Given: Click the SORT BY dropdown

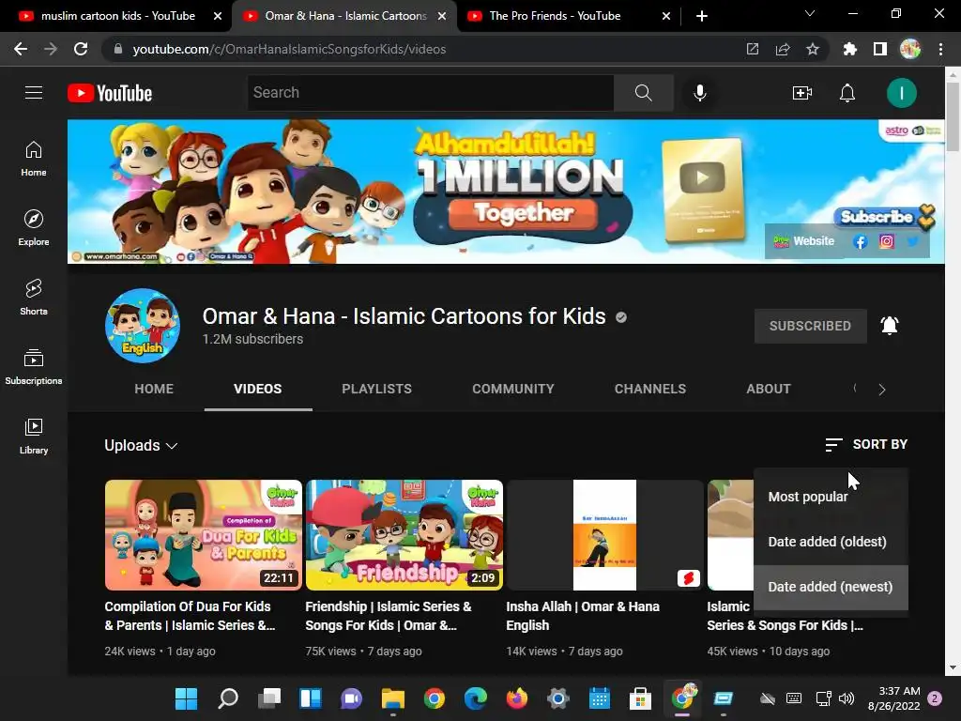Looking at the screenshot, I should (866, 444).
